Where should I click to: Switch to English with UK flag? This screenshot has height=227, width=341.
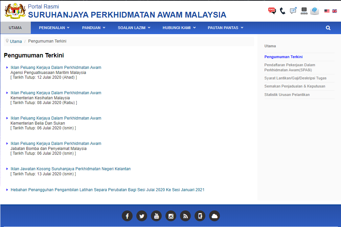click(335, 11)
